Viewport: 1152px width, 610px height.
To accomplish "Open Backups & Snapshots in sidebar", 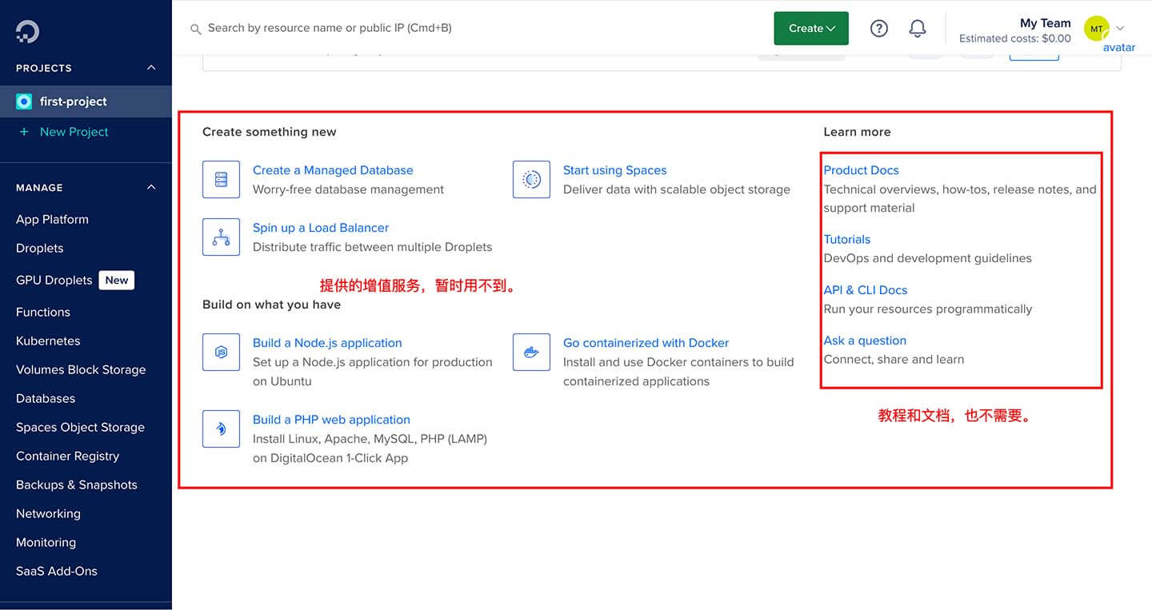I will [77, 484].
